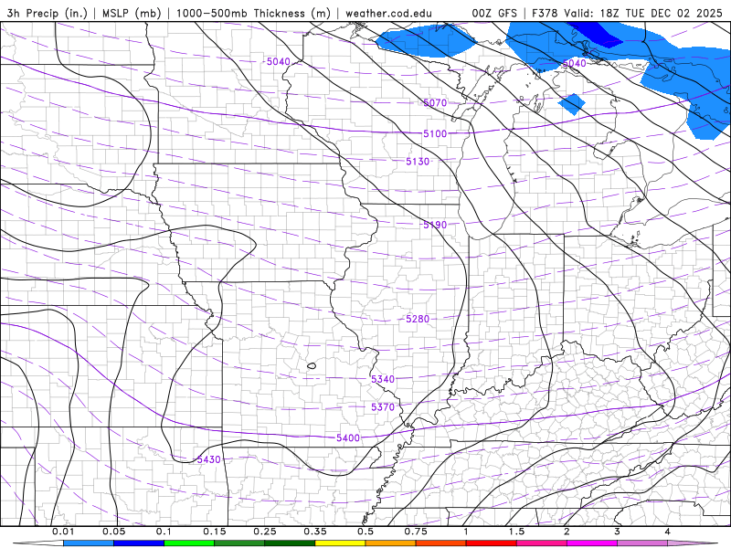Click the orange 0.5–0.75 legend swatch
Image resolution: width=731 pixels, height=548 pixels.
[391, 543]
